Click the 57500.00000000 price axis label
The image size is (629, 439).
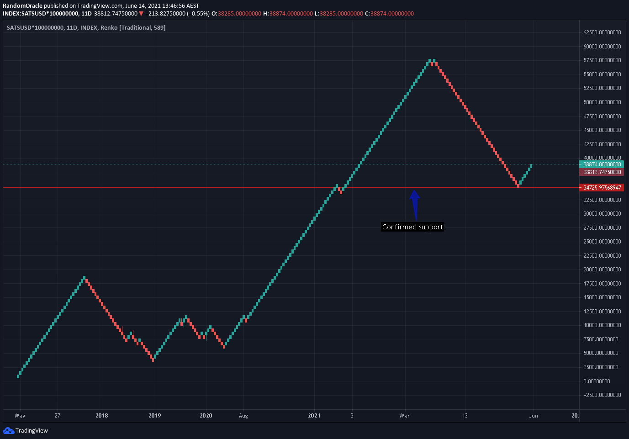602,60
